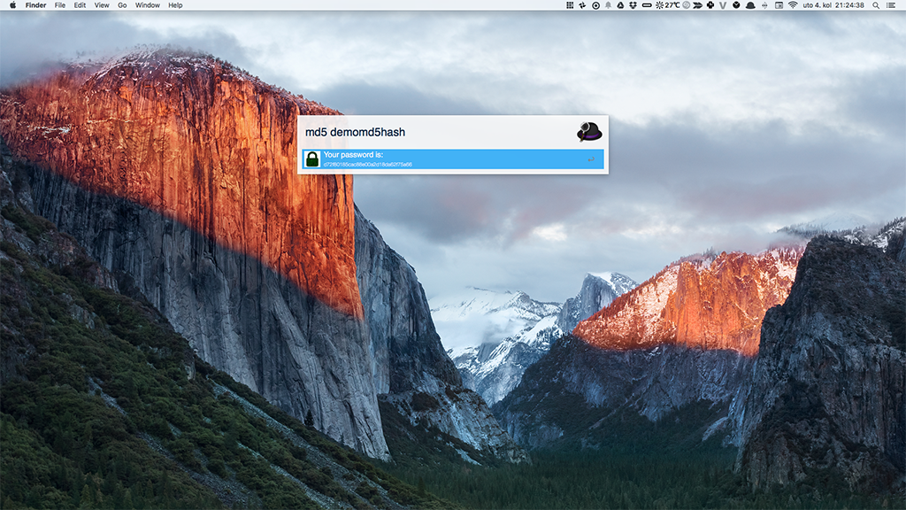Viewport: 906px width, 510px height.
Task: Click the Alfred hat icon in menu bar
Action: [750, 5]
